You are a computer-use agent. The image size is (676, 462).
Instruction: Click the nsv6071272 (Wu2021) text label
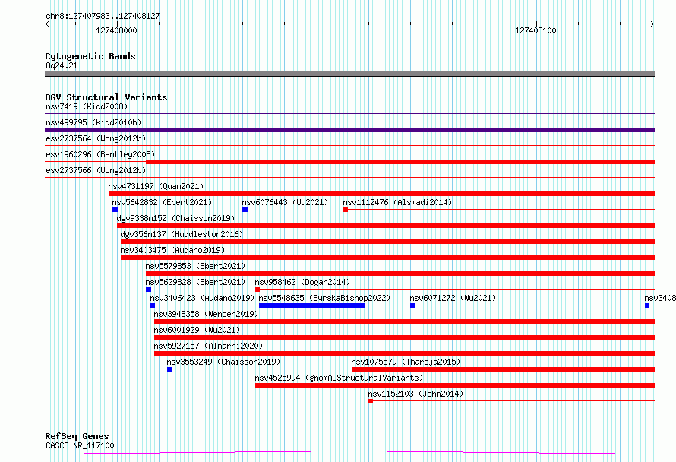coord(453,298)
